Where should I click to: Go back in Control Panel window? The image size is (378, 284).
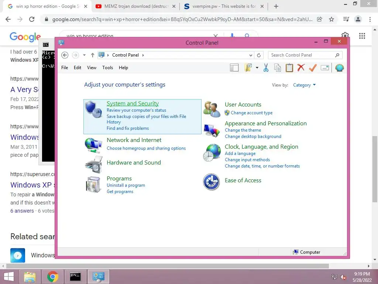click(65, 55)
